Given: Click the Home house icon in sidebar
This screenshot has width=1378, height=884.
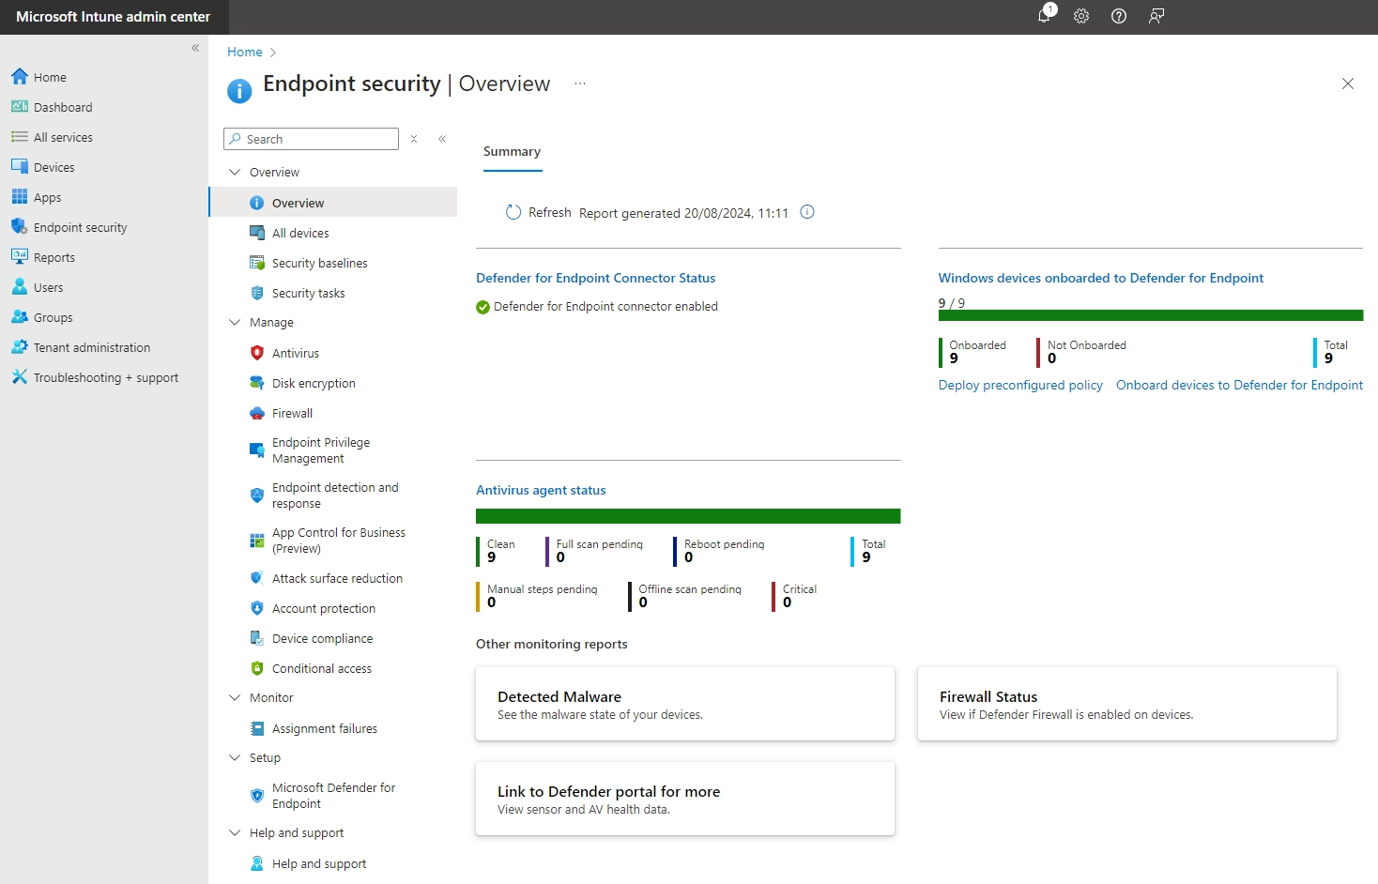Looking at the screenshot, I should click(20, 77).
